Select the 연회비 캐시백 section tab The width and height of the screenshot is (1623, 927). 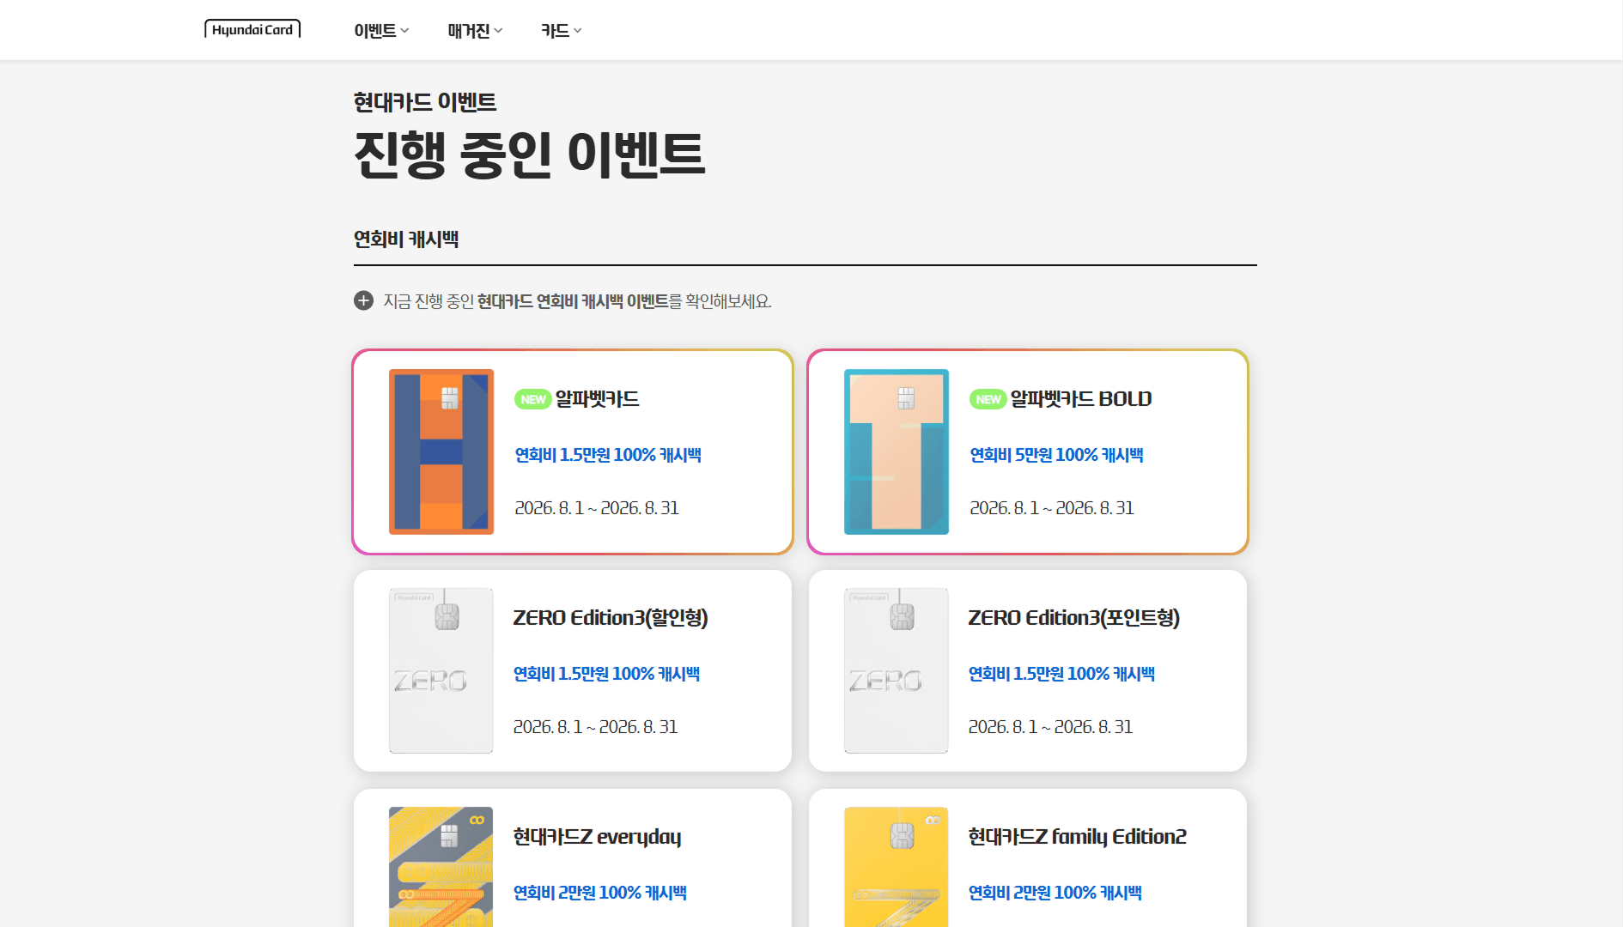click(x=406, y=239)
